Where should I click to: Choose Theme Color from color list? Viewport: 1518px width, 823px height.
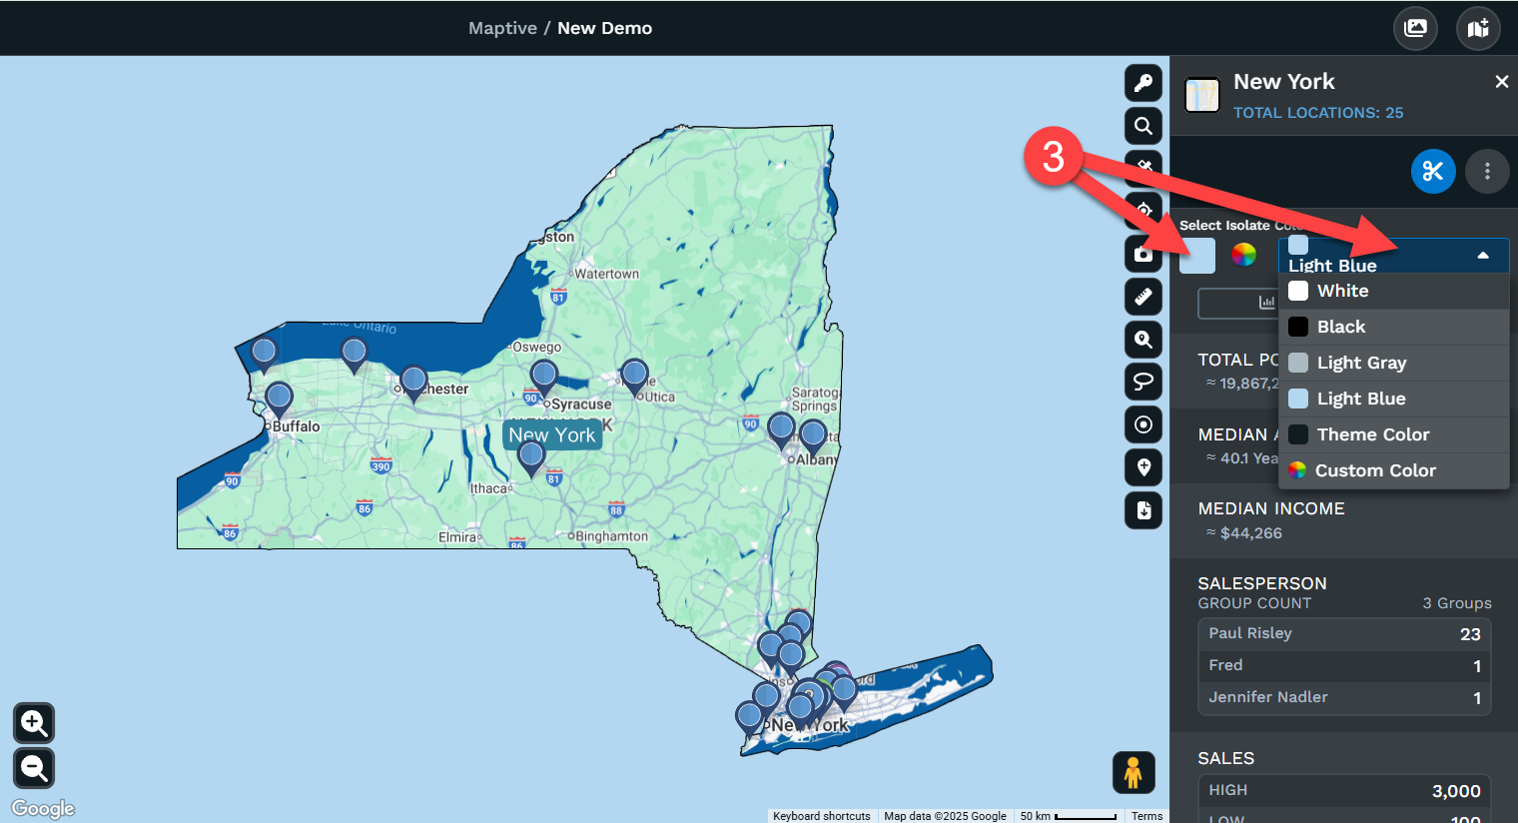coord(1394,434)
